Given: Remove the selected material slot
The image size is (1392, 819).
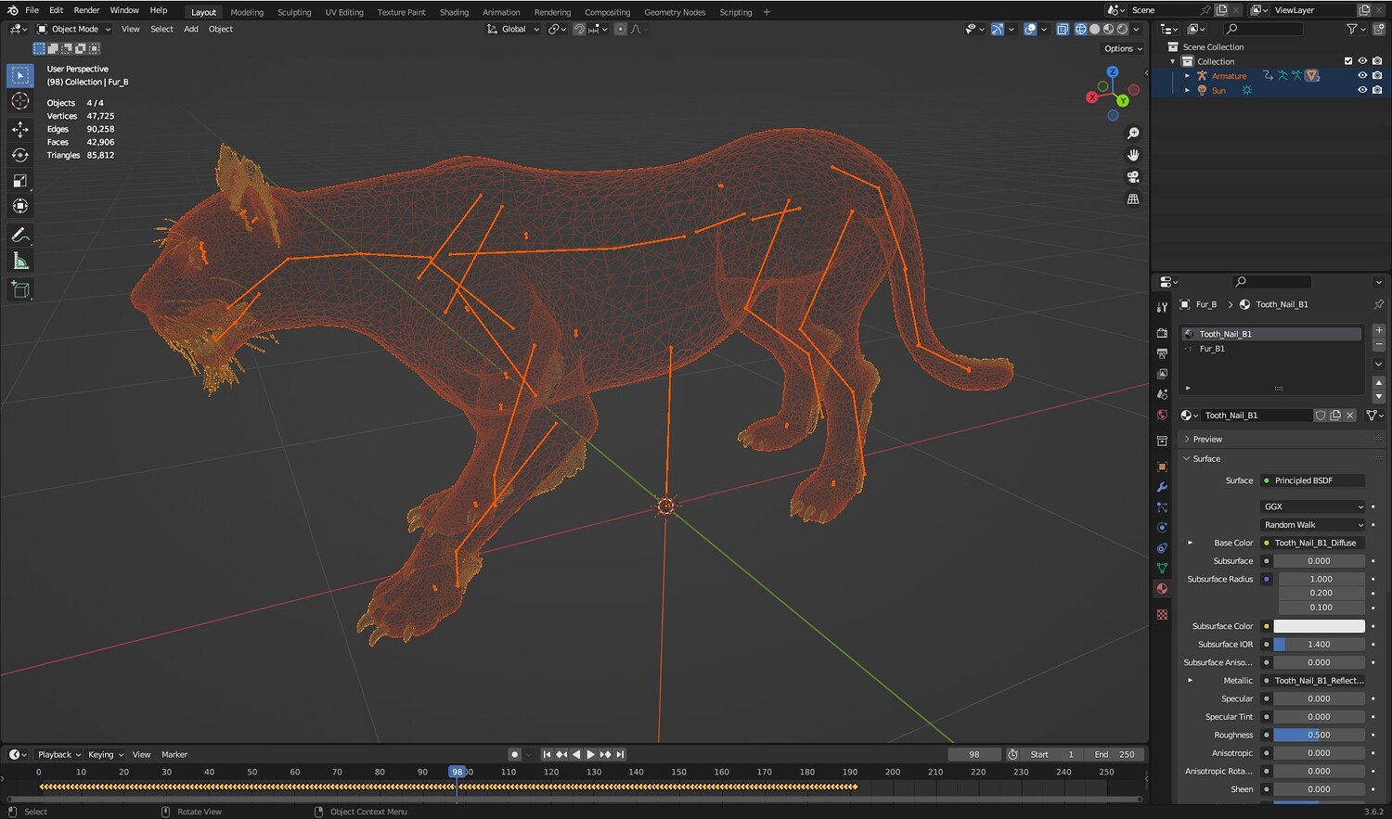Looking at the screenshot, I should [1379, 344].
